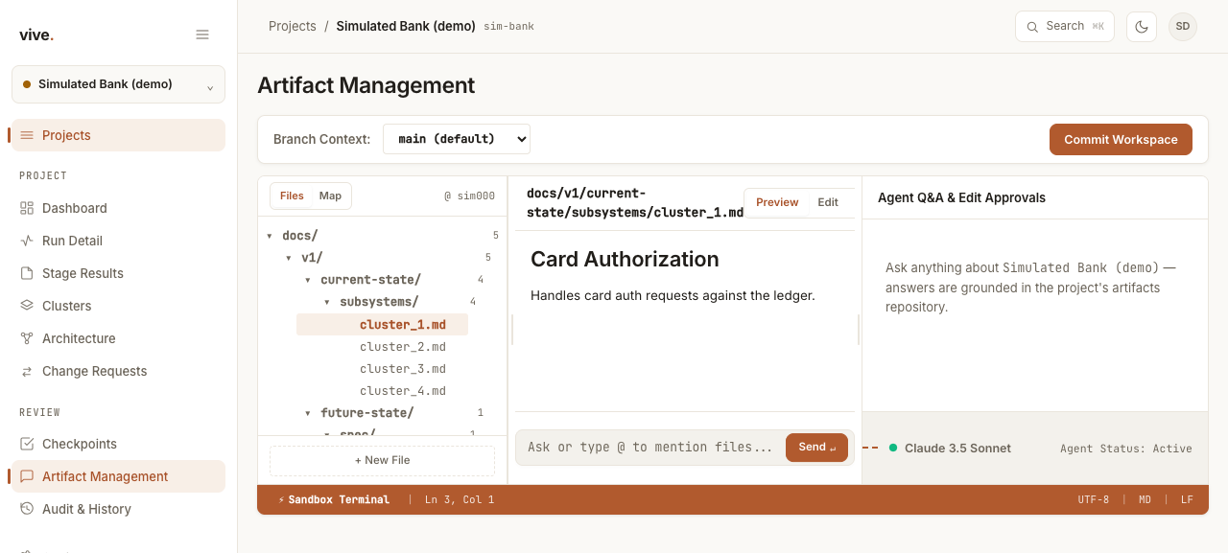Viewport: 1228px width, 553px height.
Task: Click the Audit & History clock icon
Action: click(27, 509)
